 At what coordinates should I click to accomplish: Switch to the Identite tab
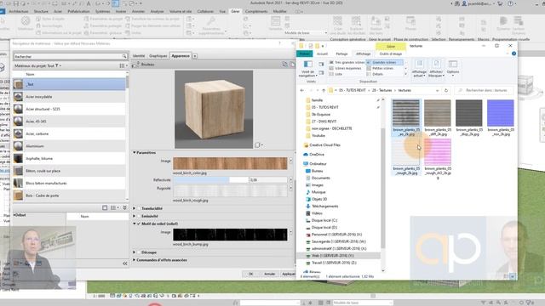[x=139, y=56]
